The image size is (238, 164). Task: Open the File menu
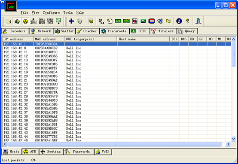[24, 12]
